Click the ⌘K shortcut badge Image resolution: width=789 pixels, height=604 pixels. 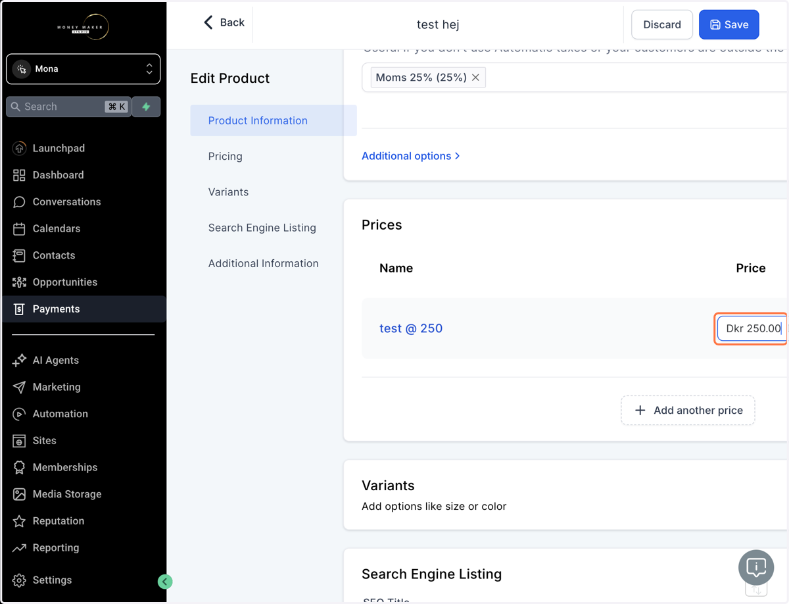coord(116,107)
